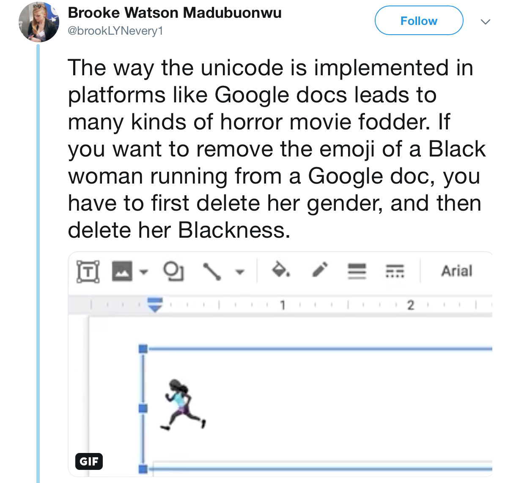Open the Arial font selector
This screenshot has height=483, width=505.
[x=457, y=271]
